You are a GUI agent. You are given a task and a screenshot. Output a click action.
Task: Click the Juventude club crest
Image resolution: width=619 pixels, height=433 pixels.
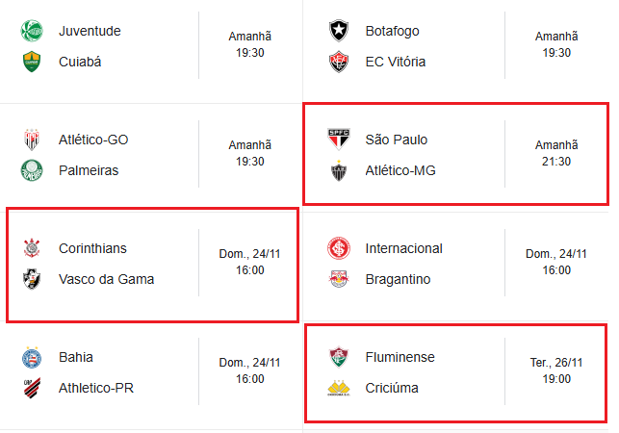(x=32, y=31)
